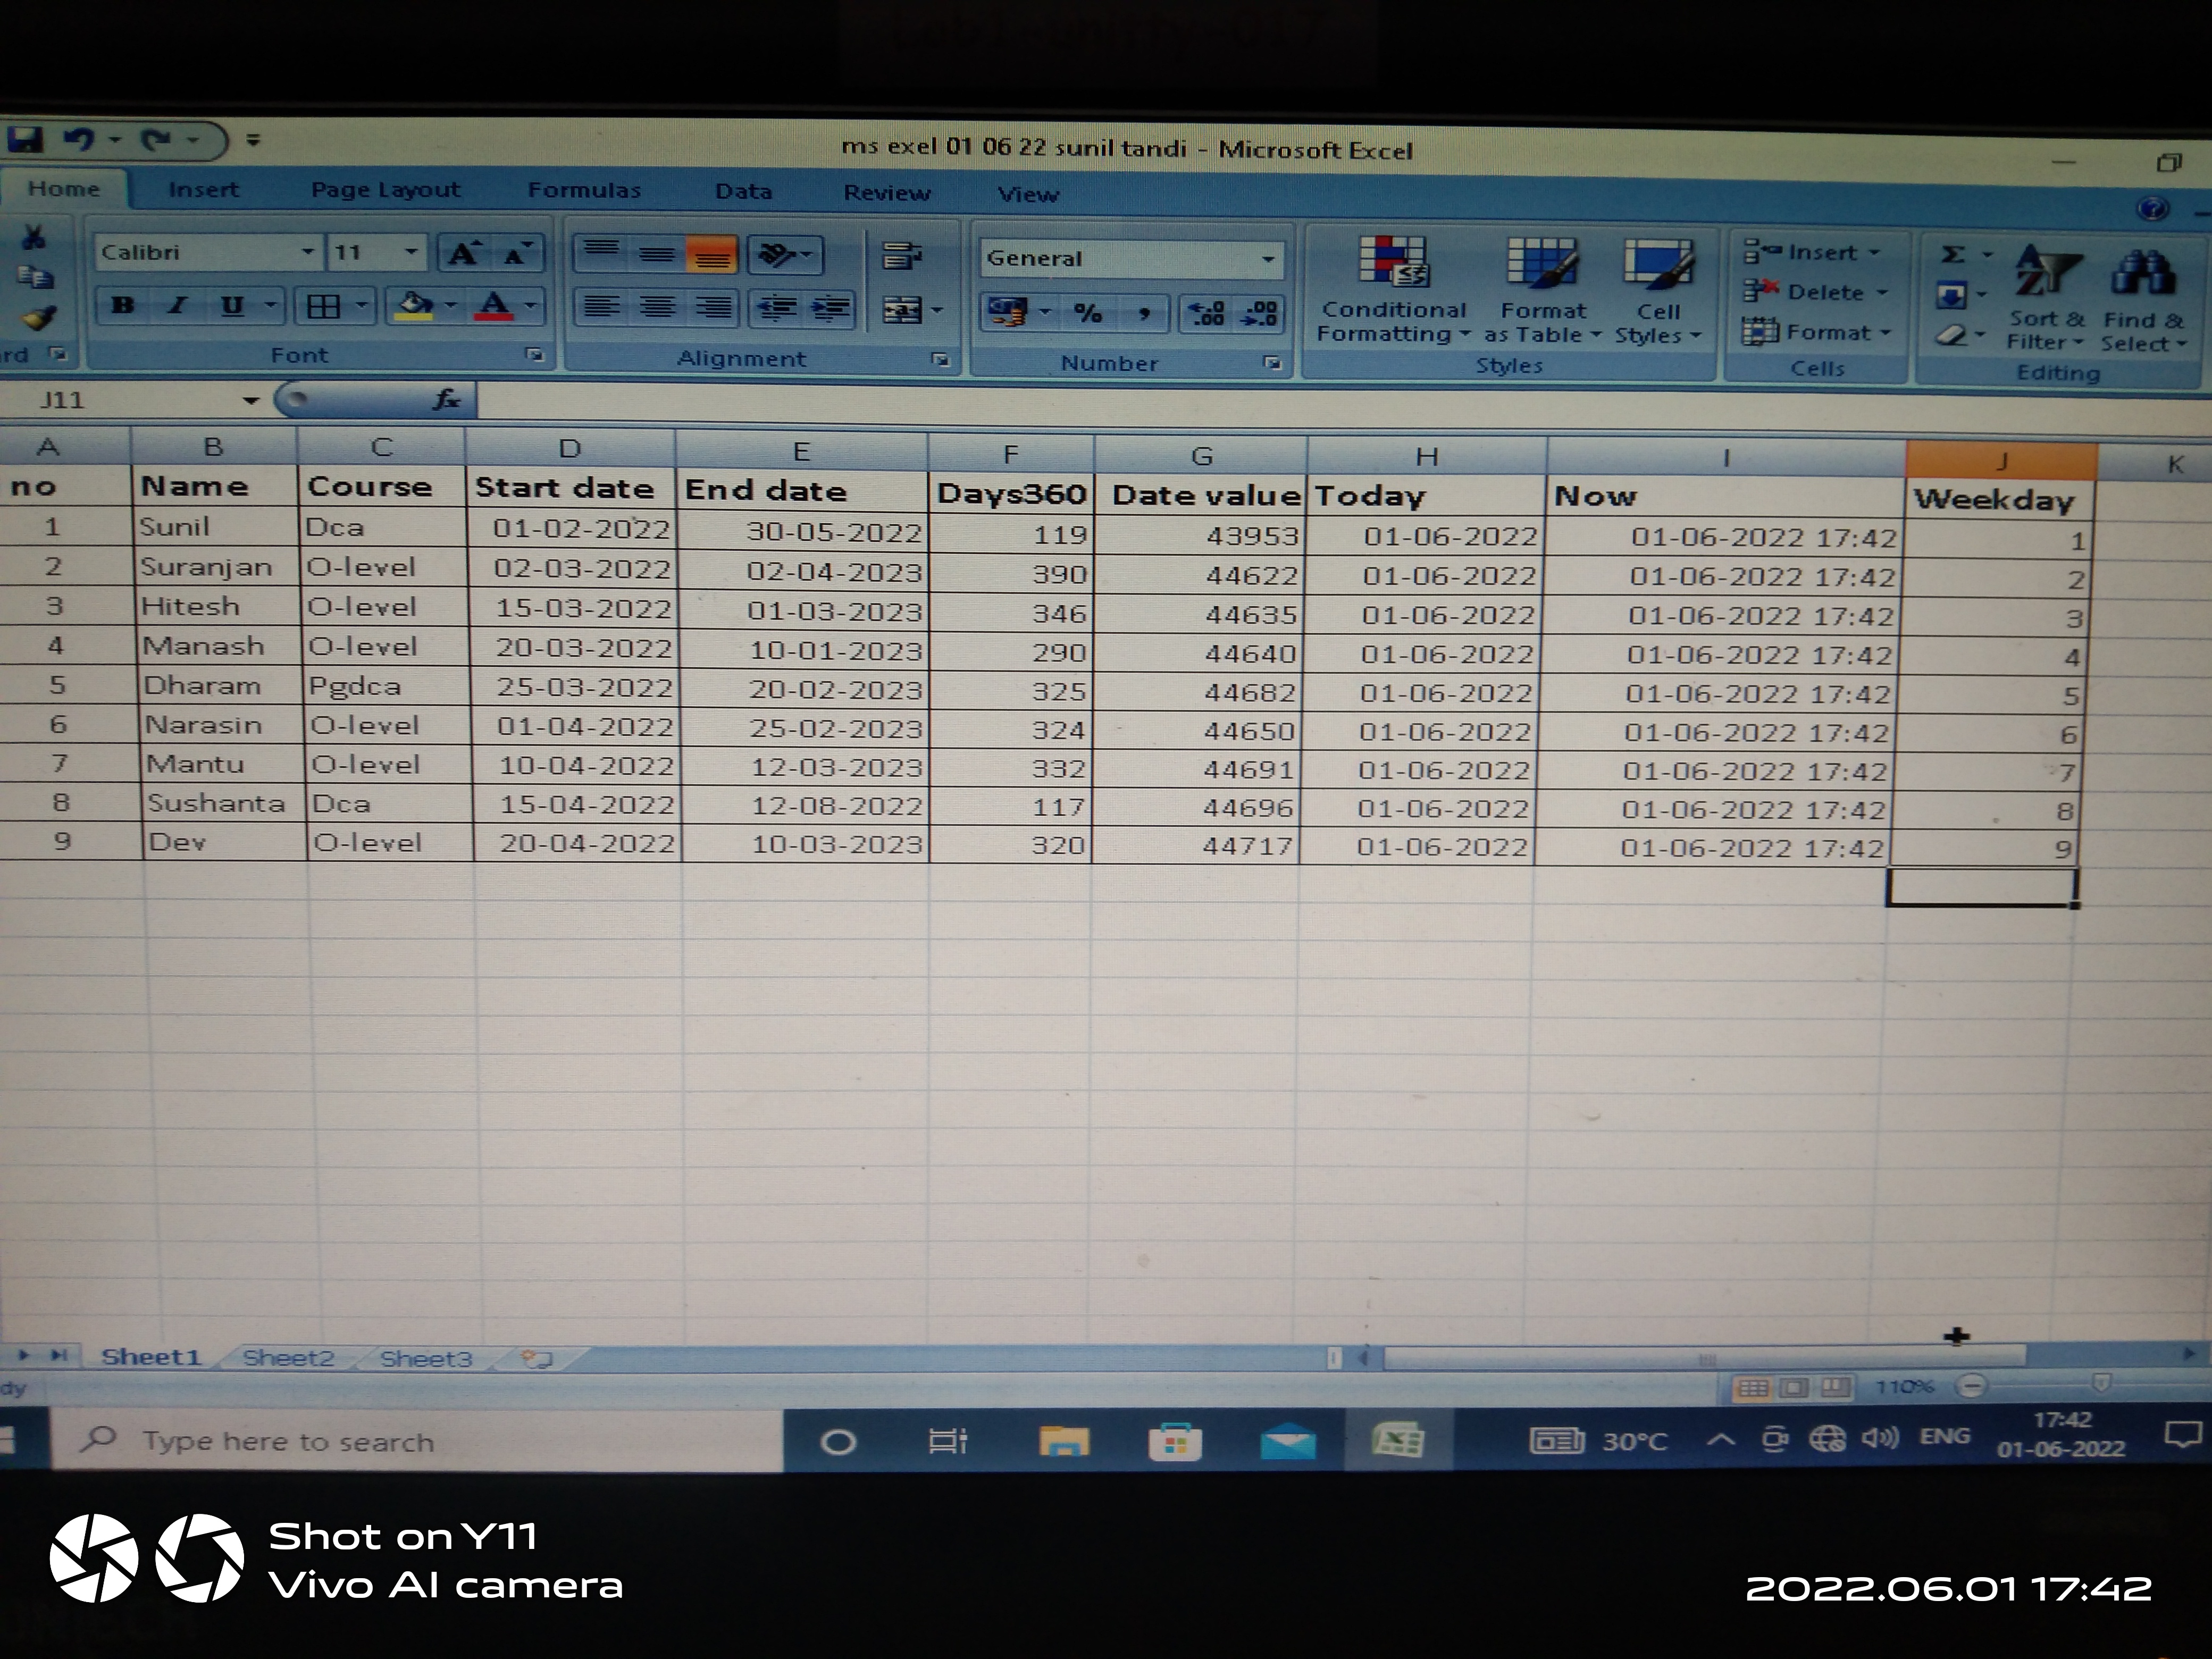Screen dimensions: 2212x1659
Task: Toggle Italic formatting
Action: click(178, 306)
